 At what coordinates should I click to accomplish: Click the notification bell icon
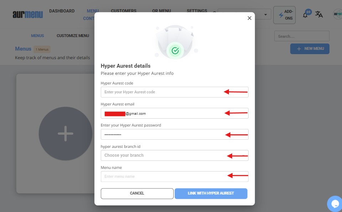click(305, 15)
